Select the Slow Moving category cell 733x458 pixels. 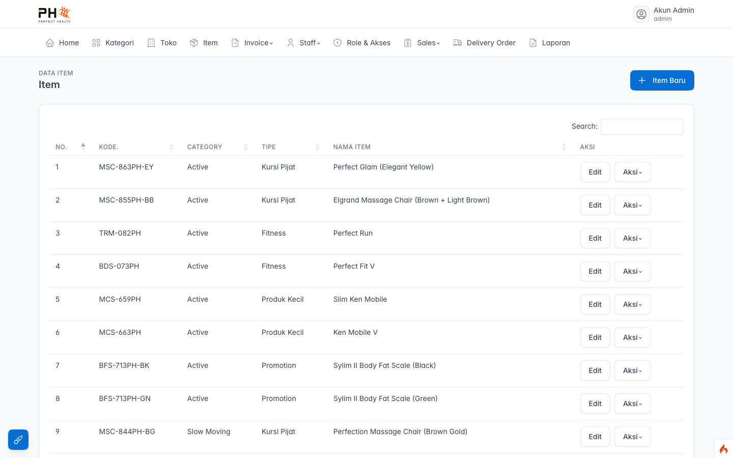click(209, 432)
